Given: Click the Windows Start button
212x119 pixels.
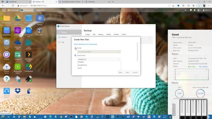Looking at the screenshot, I should pyautogui.click(x=3, y=117).
